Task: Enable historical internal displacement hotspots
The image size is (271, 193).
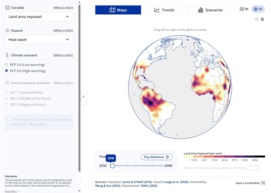Action: 9,120
